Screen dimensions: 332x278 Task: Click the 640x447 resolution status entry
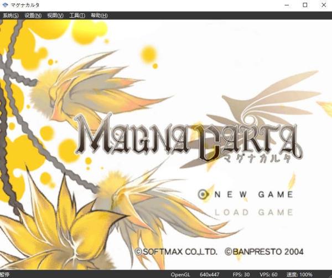pyautogui.click(x=210, y=275)
